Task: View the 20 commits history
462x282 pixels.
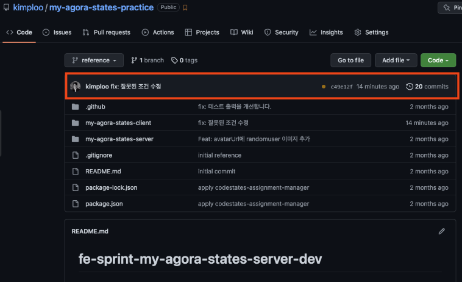Action: coord(427,87)
